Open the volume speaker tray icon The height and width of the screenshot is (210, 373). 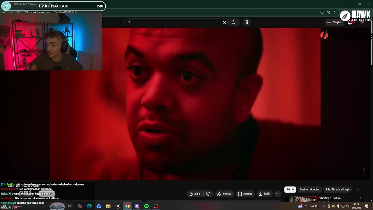[347, 206]
